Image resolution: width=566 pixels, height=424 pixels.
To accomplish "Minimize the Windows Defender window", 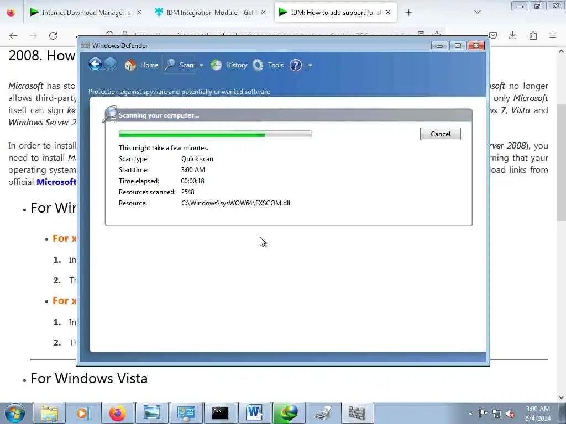I will [x=439, y=45].
